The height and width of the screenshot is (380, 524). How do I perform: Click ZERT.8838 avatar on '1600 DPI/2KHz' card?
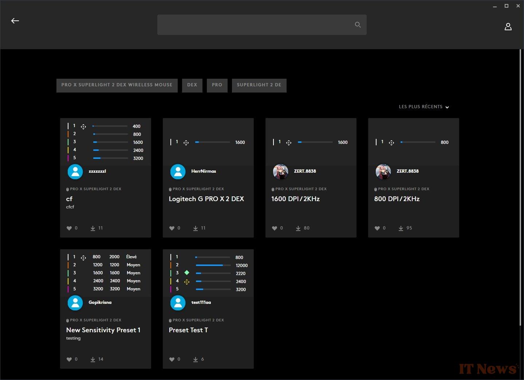pos(280,171)
